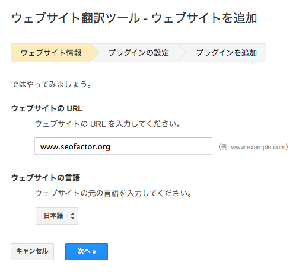Click the blue 次へ button
Screen dimensions: 299x272
87,251
